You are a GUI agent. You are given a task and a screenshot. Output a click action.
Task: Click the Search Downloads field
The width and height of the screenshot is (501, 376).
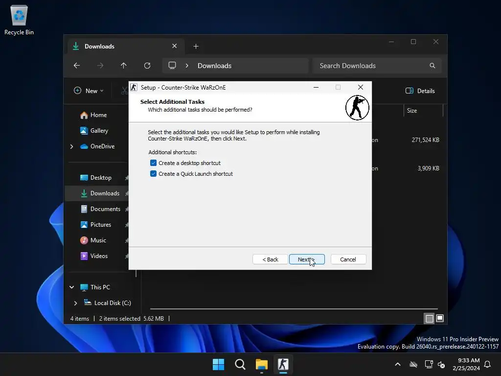(377, 66)
